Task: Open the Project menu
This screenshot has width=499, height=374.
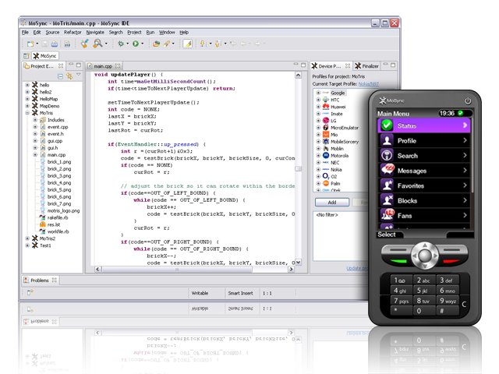Action: tap(134, 33)
